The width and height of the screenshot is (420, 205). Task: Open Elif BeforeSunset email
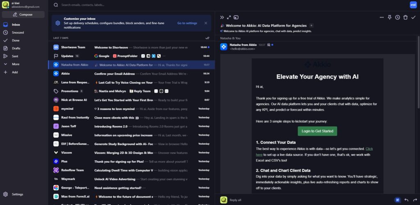coord(131,144)
